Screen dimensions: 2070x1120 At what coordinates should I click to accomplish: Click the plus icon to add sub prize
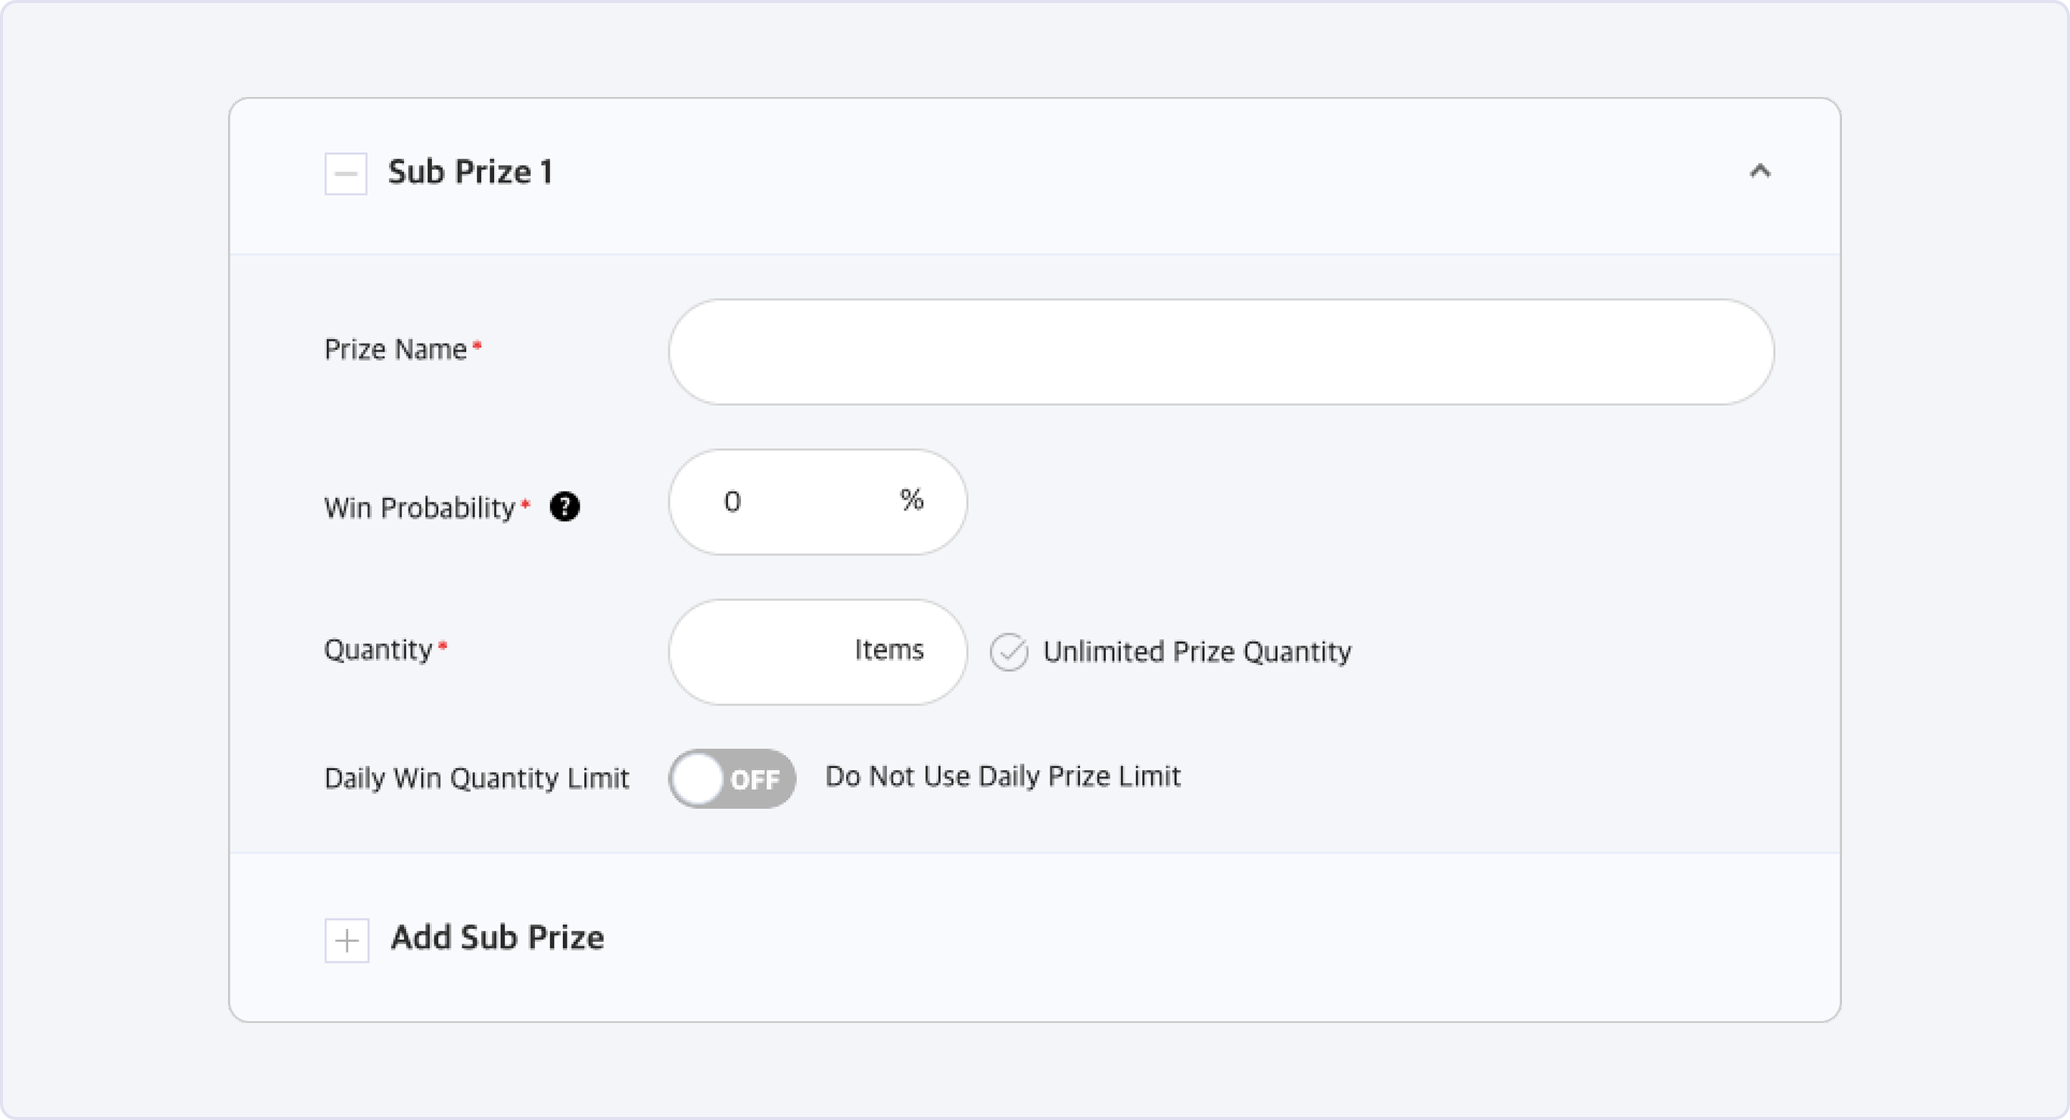347,940
